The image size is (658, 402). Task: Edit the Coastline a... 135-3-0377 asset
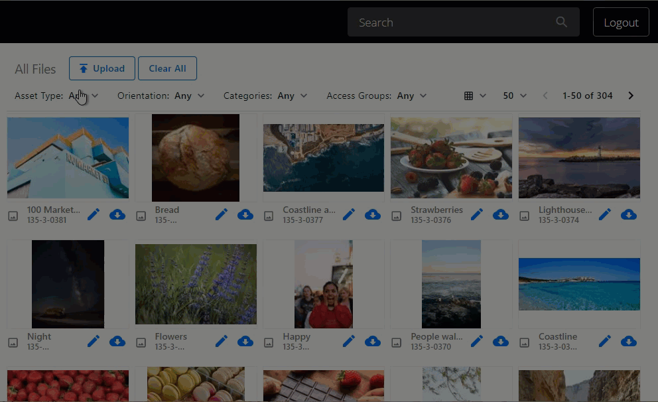click(x=349, y=215)
